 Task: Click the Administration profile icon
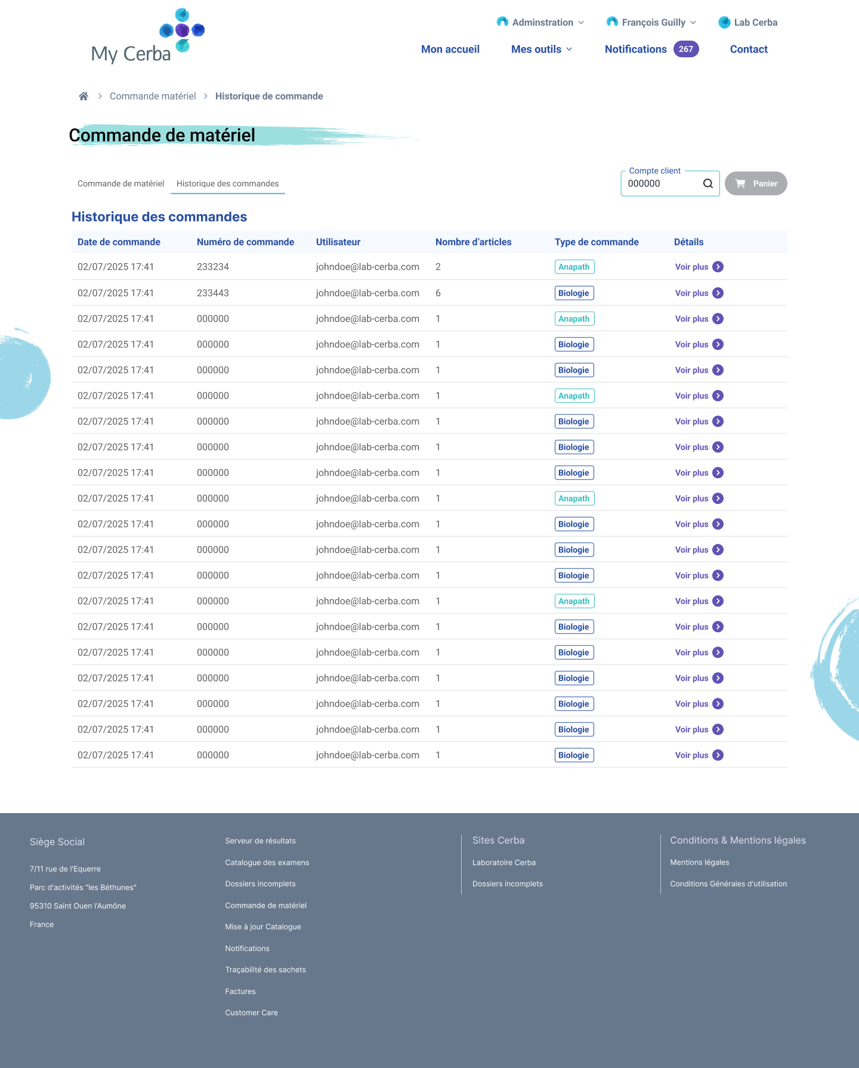coord(502,22)
